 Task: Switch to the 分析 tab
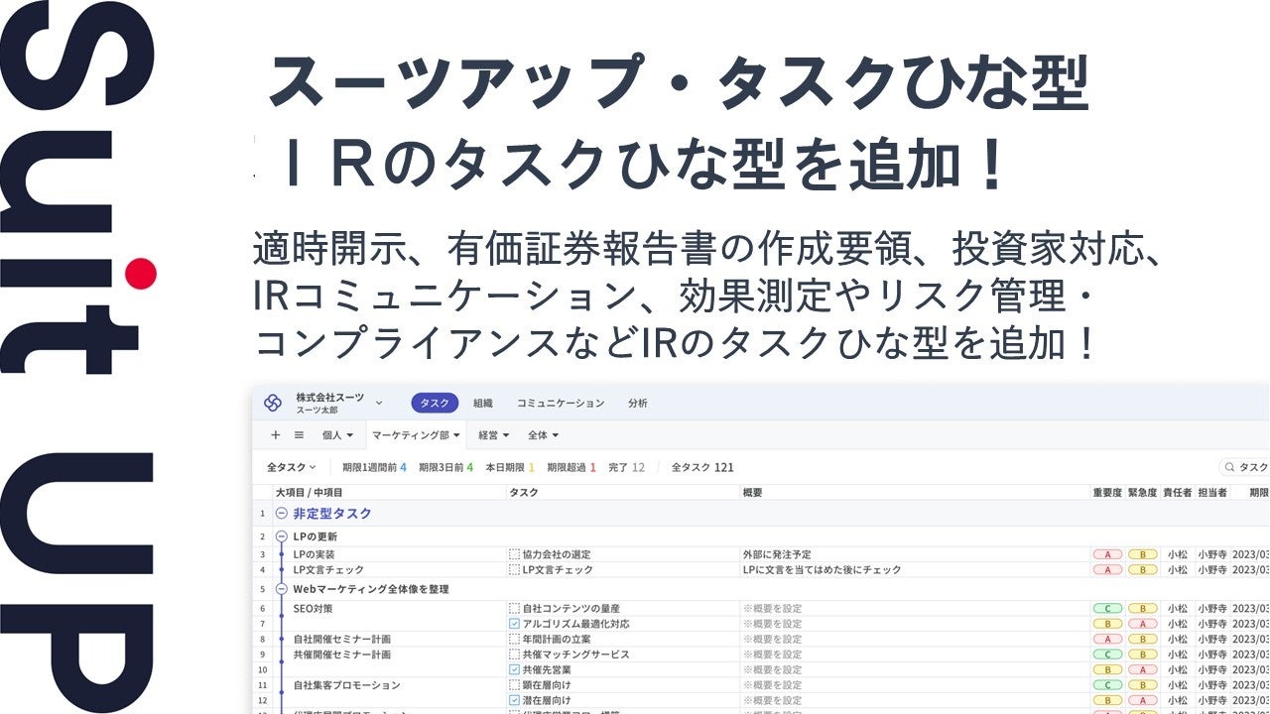(638, 403)
